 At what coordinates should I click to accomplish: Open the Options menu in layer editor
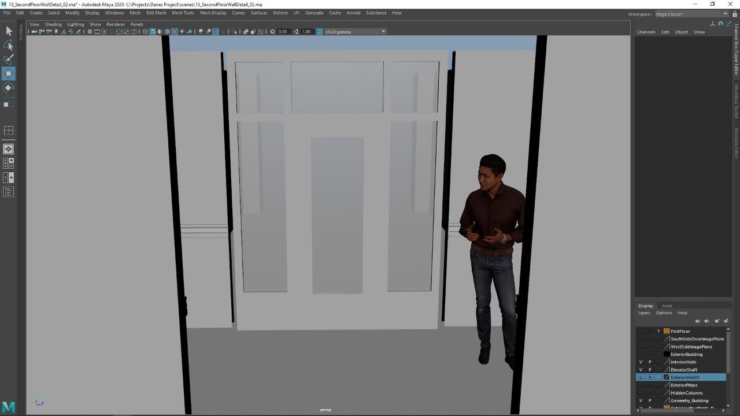pyautogui.click(x=664, y=313)
